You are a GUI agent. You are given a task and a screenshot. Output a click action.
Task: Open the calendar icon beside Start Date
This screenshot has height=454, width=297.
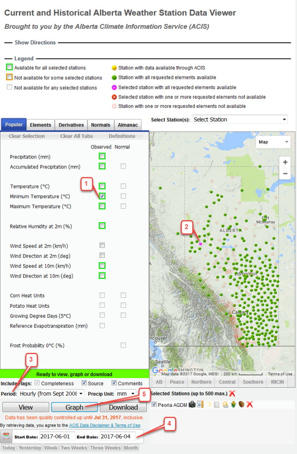click(6, 436)
